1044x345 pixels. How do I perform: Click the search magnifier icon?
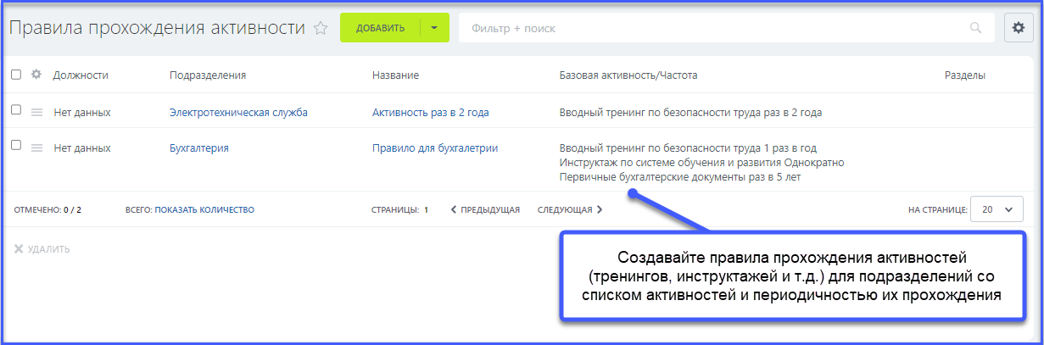pyautogui.click(x=975, y=28)
